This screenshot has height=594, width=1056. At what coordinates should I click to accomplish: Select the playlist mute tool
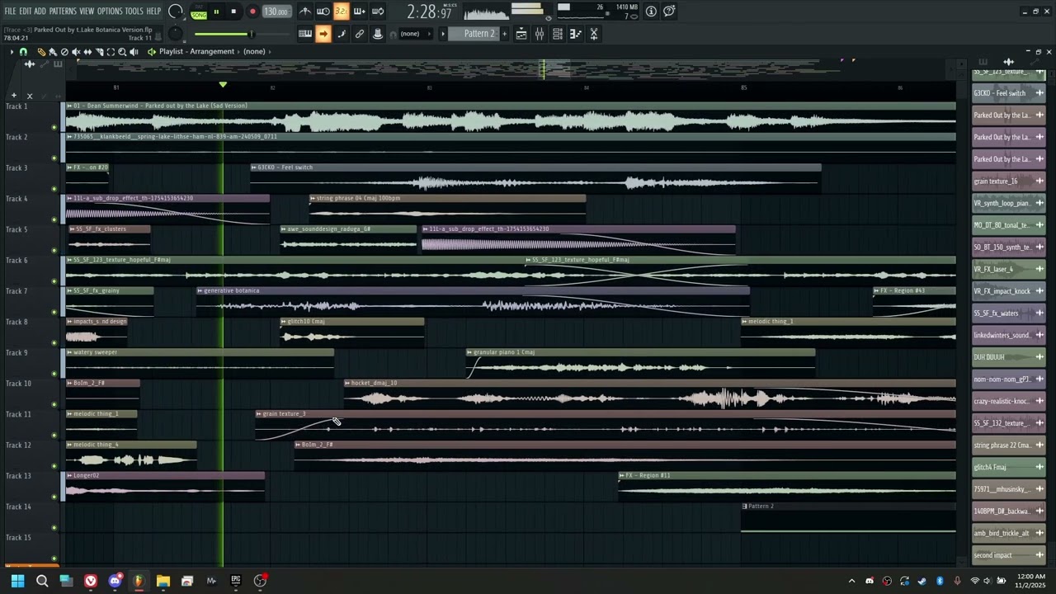click(76, 52)
